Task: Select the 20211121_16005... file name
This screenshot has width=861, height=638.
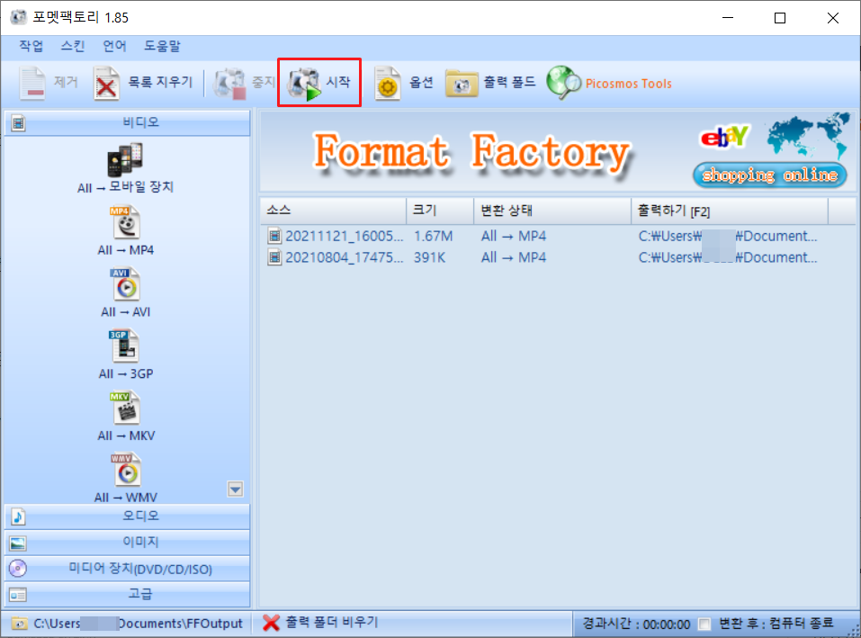Action: [x=345, y=236]
